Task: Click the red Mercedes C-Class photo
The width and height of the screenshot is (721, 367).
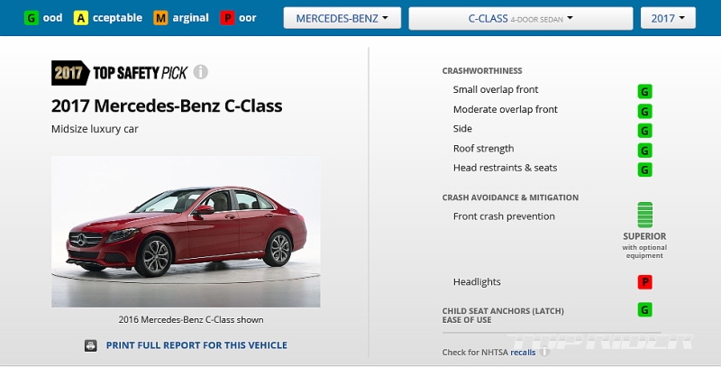Action: (x=186, y=232)
